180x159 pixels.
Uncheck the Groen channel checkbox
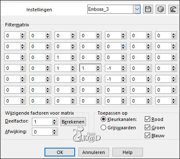point(147,127)
